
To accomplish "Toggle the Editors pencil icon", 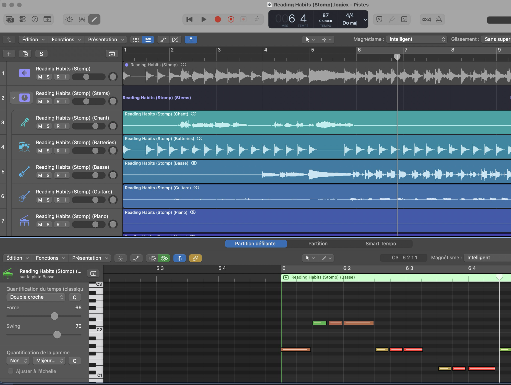I will [x=94, y=19].
